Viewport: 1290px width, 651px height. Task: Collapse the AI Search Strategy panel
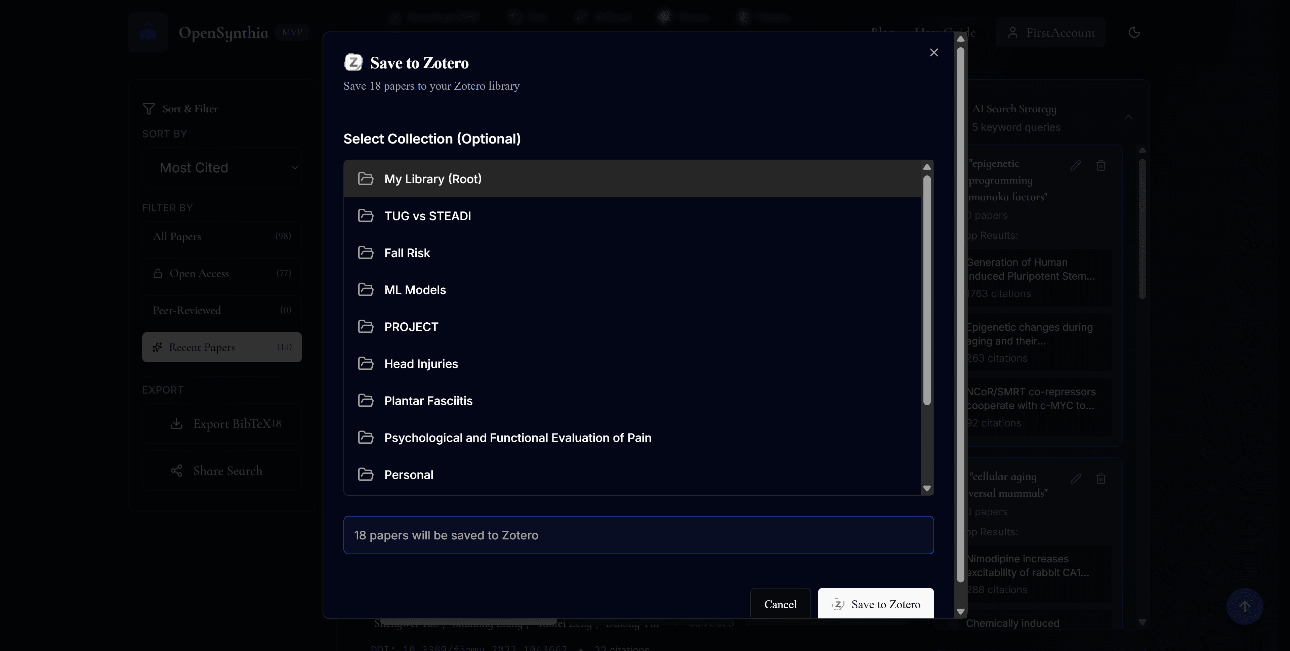pos(1129,117)
